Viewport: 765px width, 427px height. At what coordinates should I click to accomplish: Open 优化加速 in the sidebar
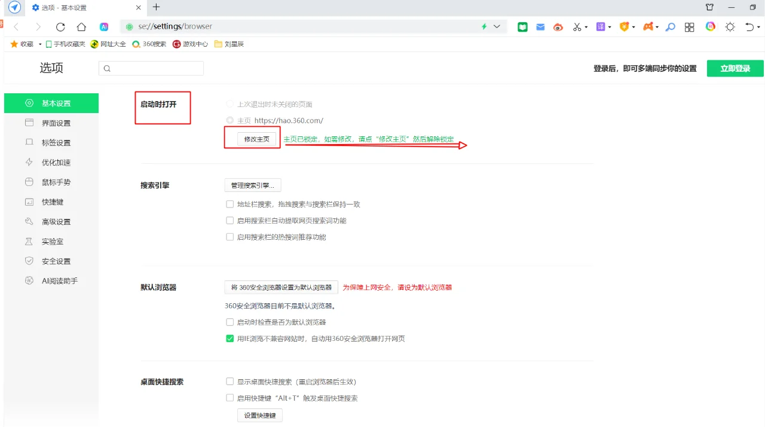pyautogui.click(x=51, y=163)
